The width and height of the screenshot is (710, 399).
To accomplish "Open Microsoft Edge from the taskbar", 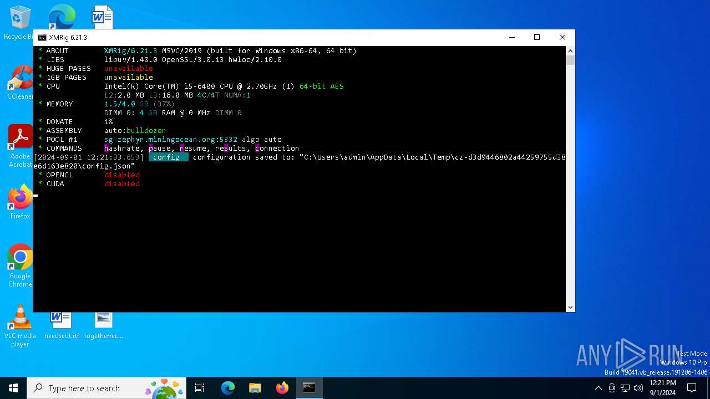I will tap(228, 388).
